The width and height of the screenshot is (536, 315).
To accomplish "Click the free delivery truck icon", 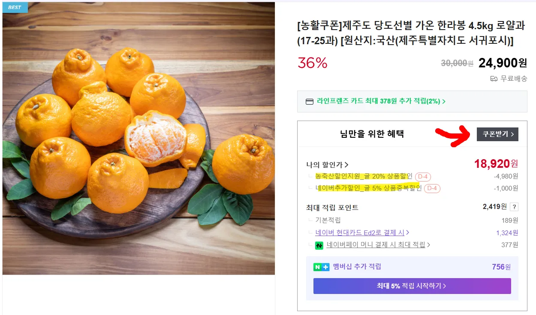I will (494, 79).
